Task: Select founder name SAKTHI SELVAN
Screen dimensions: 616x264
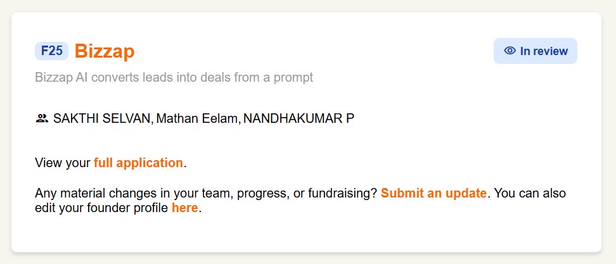Action: (103, 118)
